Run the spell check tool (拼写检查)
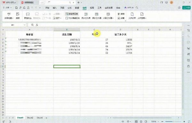The image size is (192, 123). click(x=9, y=16)
